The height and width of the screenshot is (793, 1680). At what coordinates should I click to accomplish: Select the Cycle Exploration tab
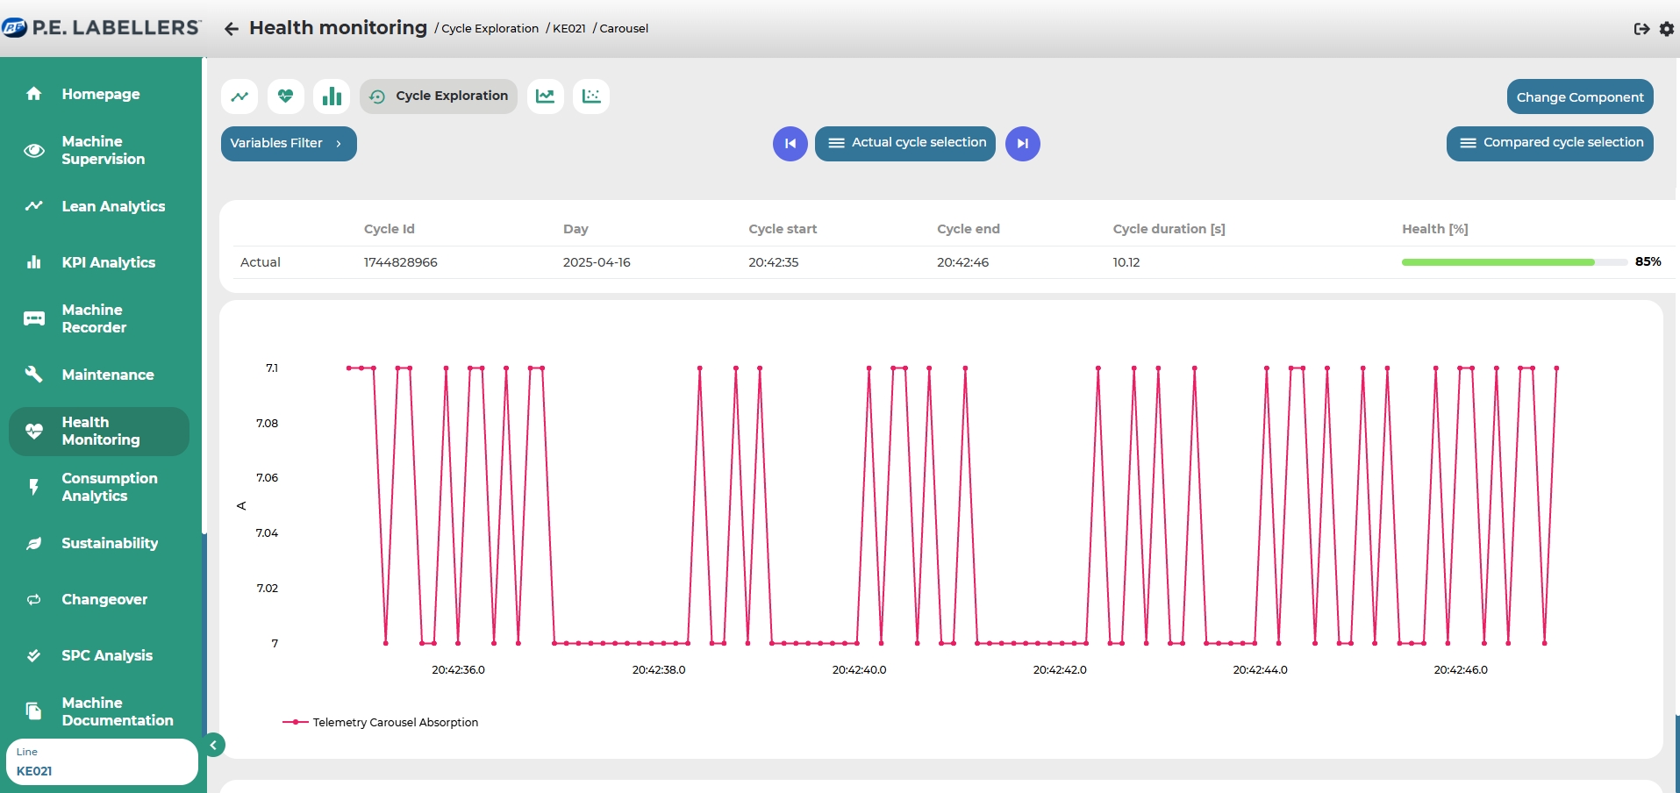point(439,96)
